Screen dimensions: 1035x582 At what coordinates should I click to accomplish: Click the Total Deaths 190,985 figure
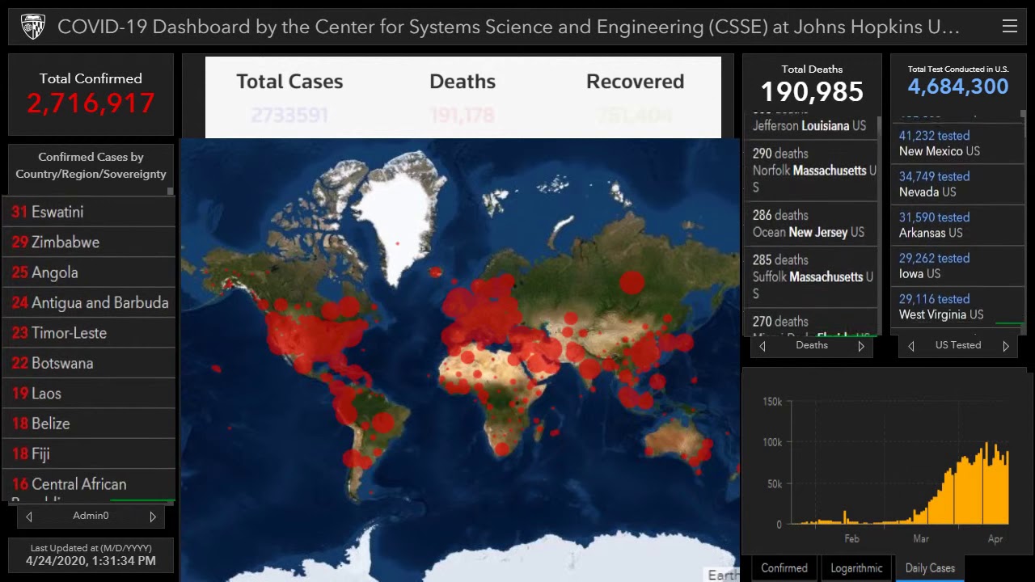tap(812, 91)
